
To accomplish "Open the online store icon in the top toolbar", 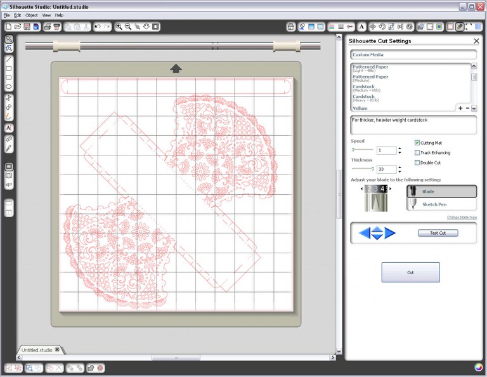I will coord(290,27).
